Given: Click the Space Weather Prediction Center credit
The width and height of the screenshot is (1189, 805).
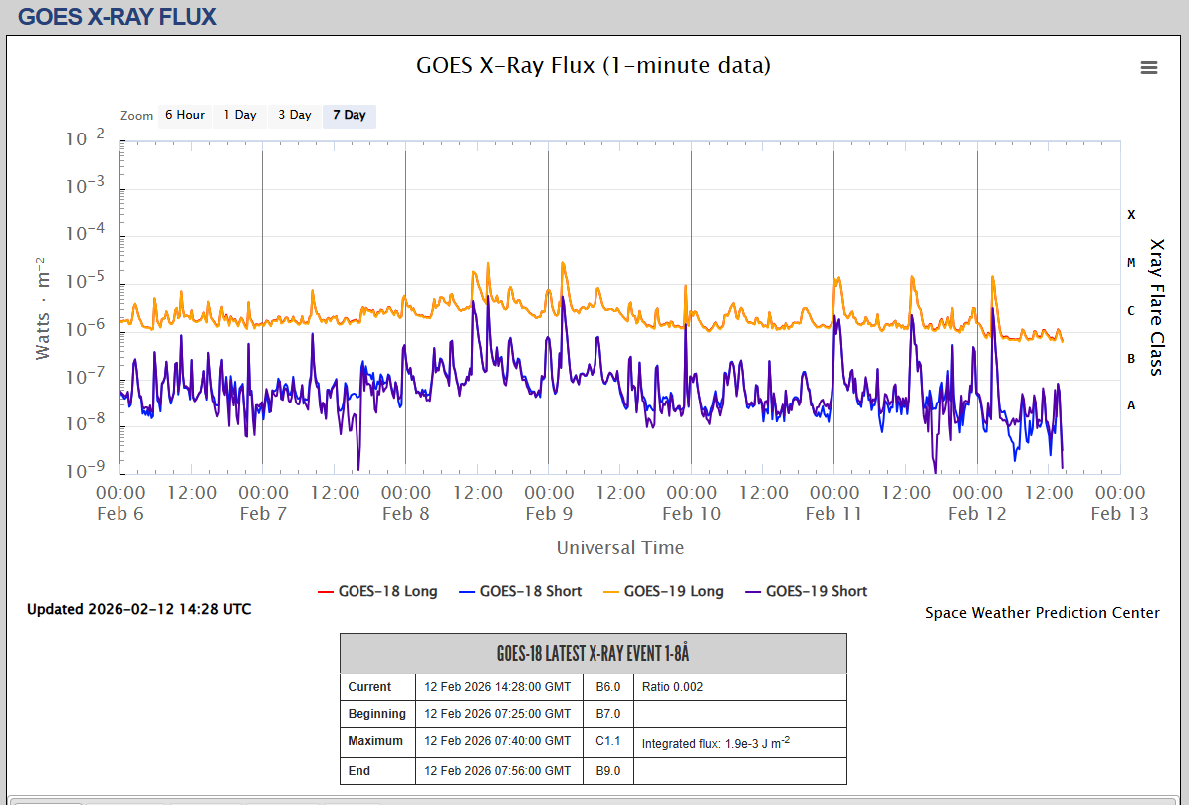Looking at the screenshot, I should coord(1042,613).
